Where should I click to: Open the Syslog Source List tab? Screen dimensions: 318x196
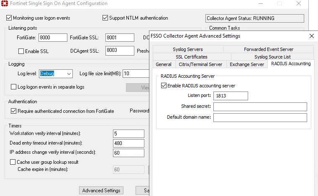(272, 57)
